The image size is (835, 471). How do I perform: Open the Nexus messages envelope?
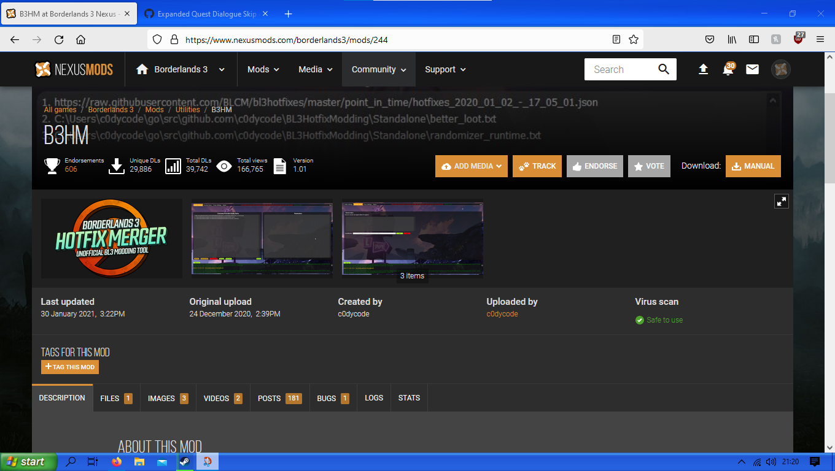pos(752,69)
